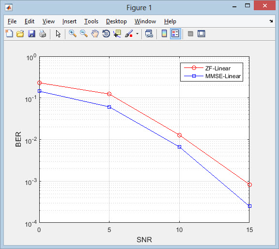Click the Show Plot Tools icon
The height and width of the screenshot is (249, 279).
click(201, 33)
